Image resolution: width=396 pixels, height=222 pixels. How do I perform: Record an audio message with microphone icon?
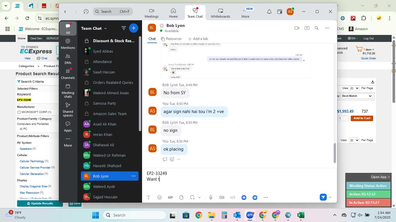coord(211,197)
